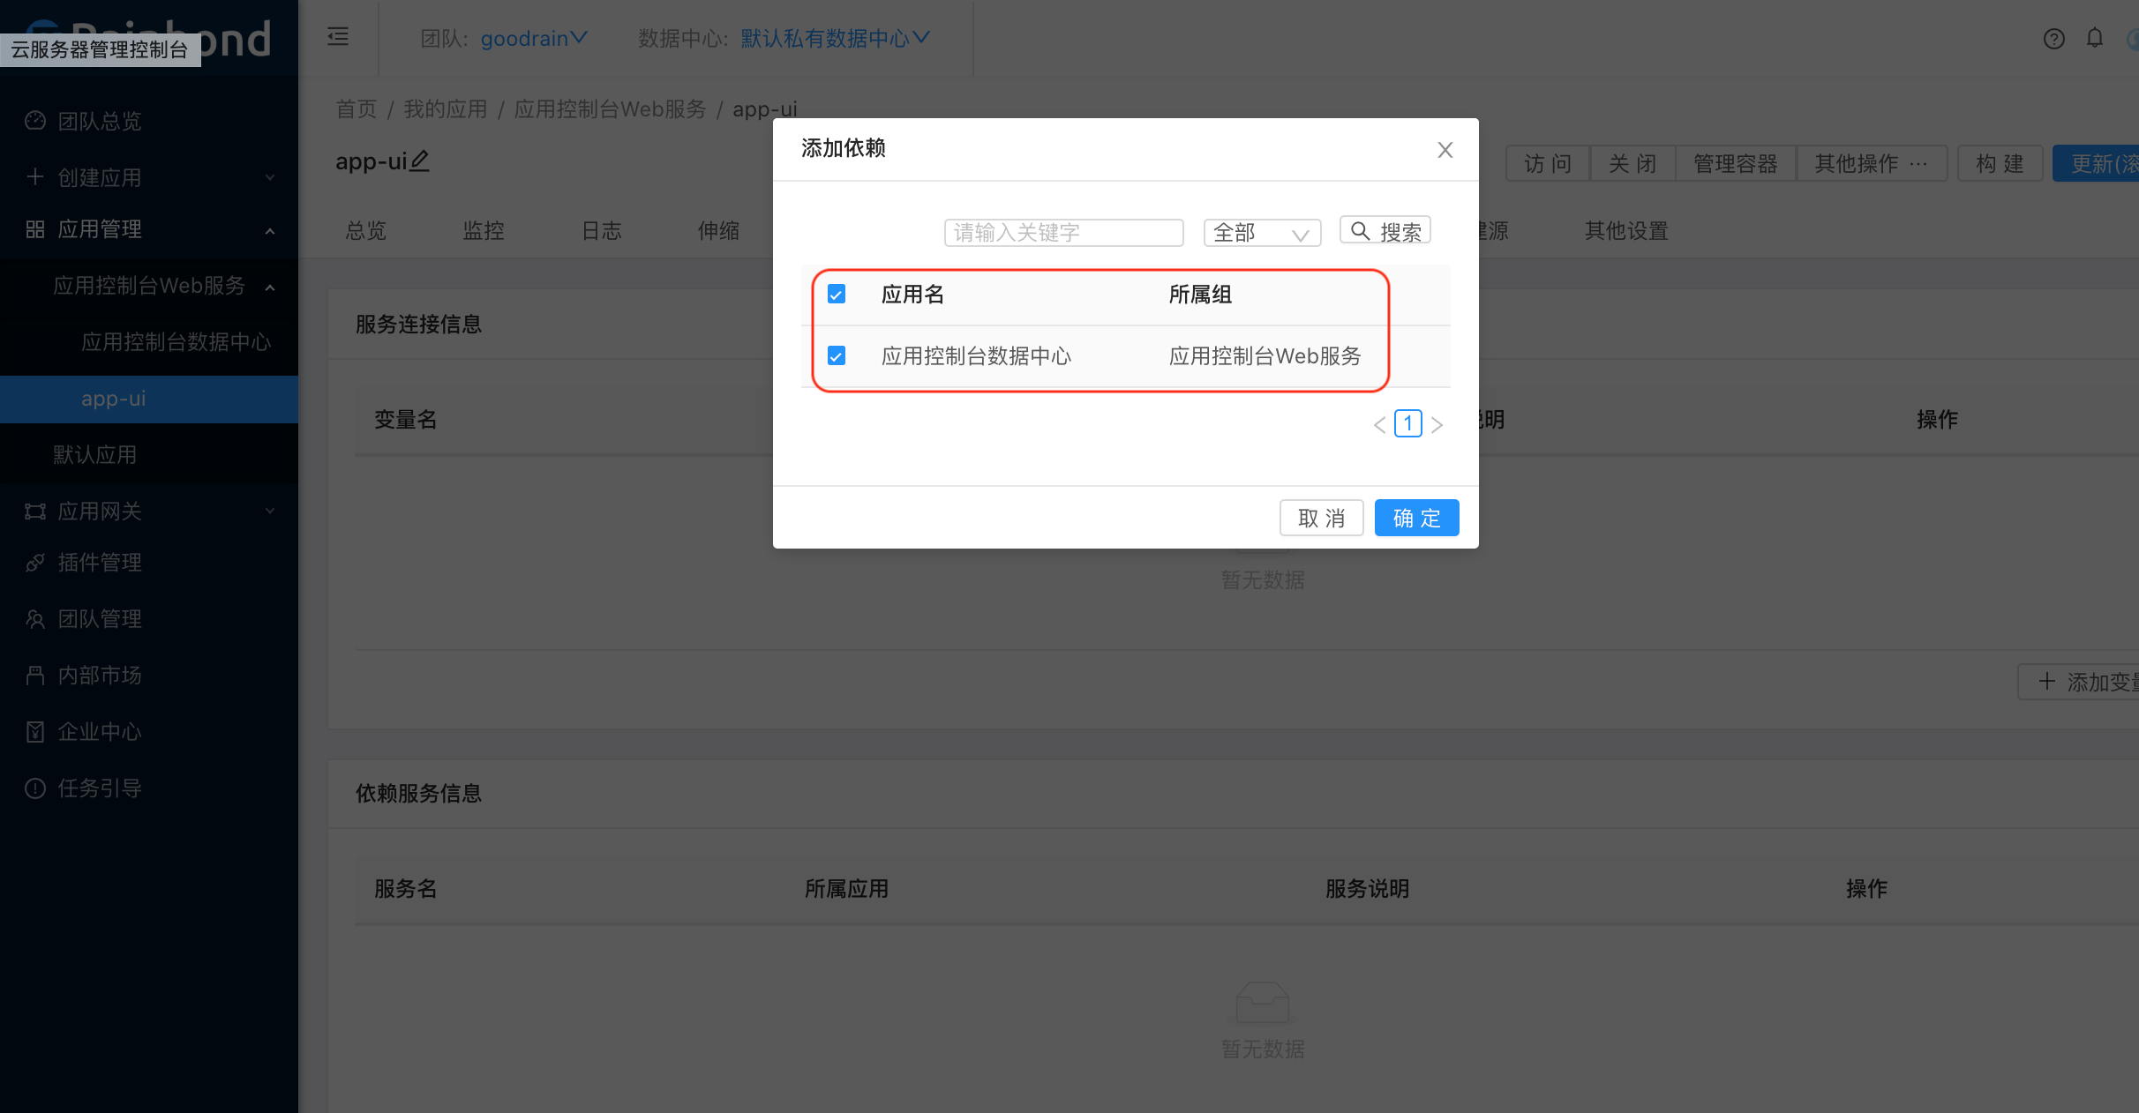Switch to the 其他设置 tab
The image size is (2139, 1113).
tap(1626, 231)
